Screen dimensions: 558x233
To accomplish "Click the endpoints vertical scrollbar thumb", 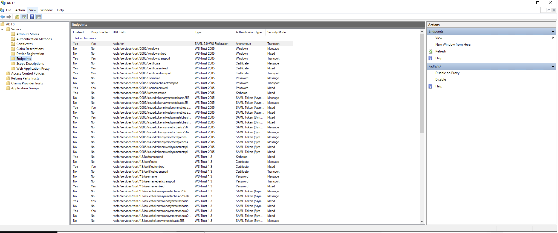I will 422,84.
